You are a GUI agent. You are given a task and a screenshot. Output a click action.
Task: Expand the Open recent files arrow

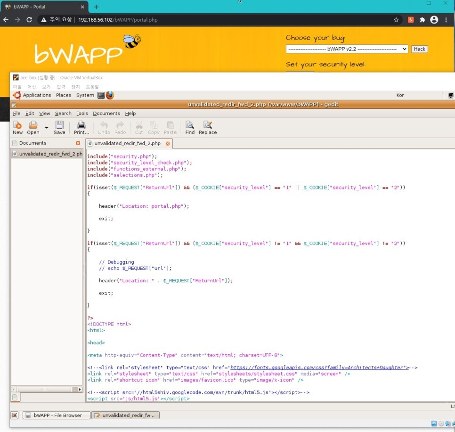tap(47, 128)
